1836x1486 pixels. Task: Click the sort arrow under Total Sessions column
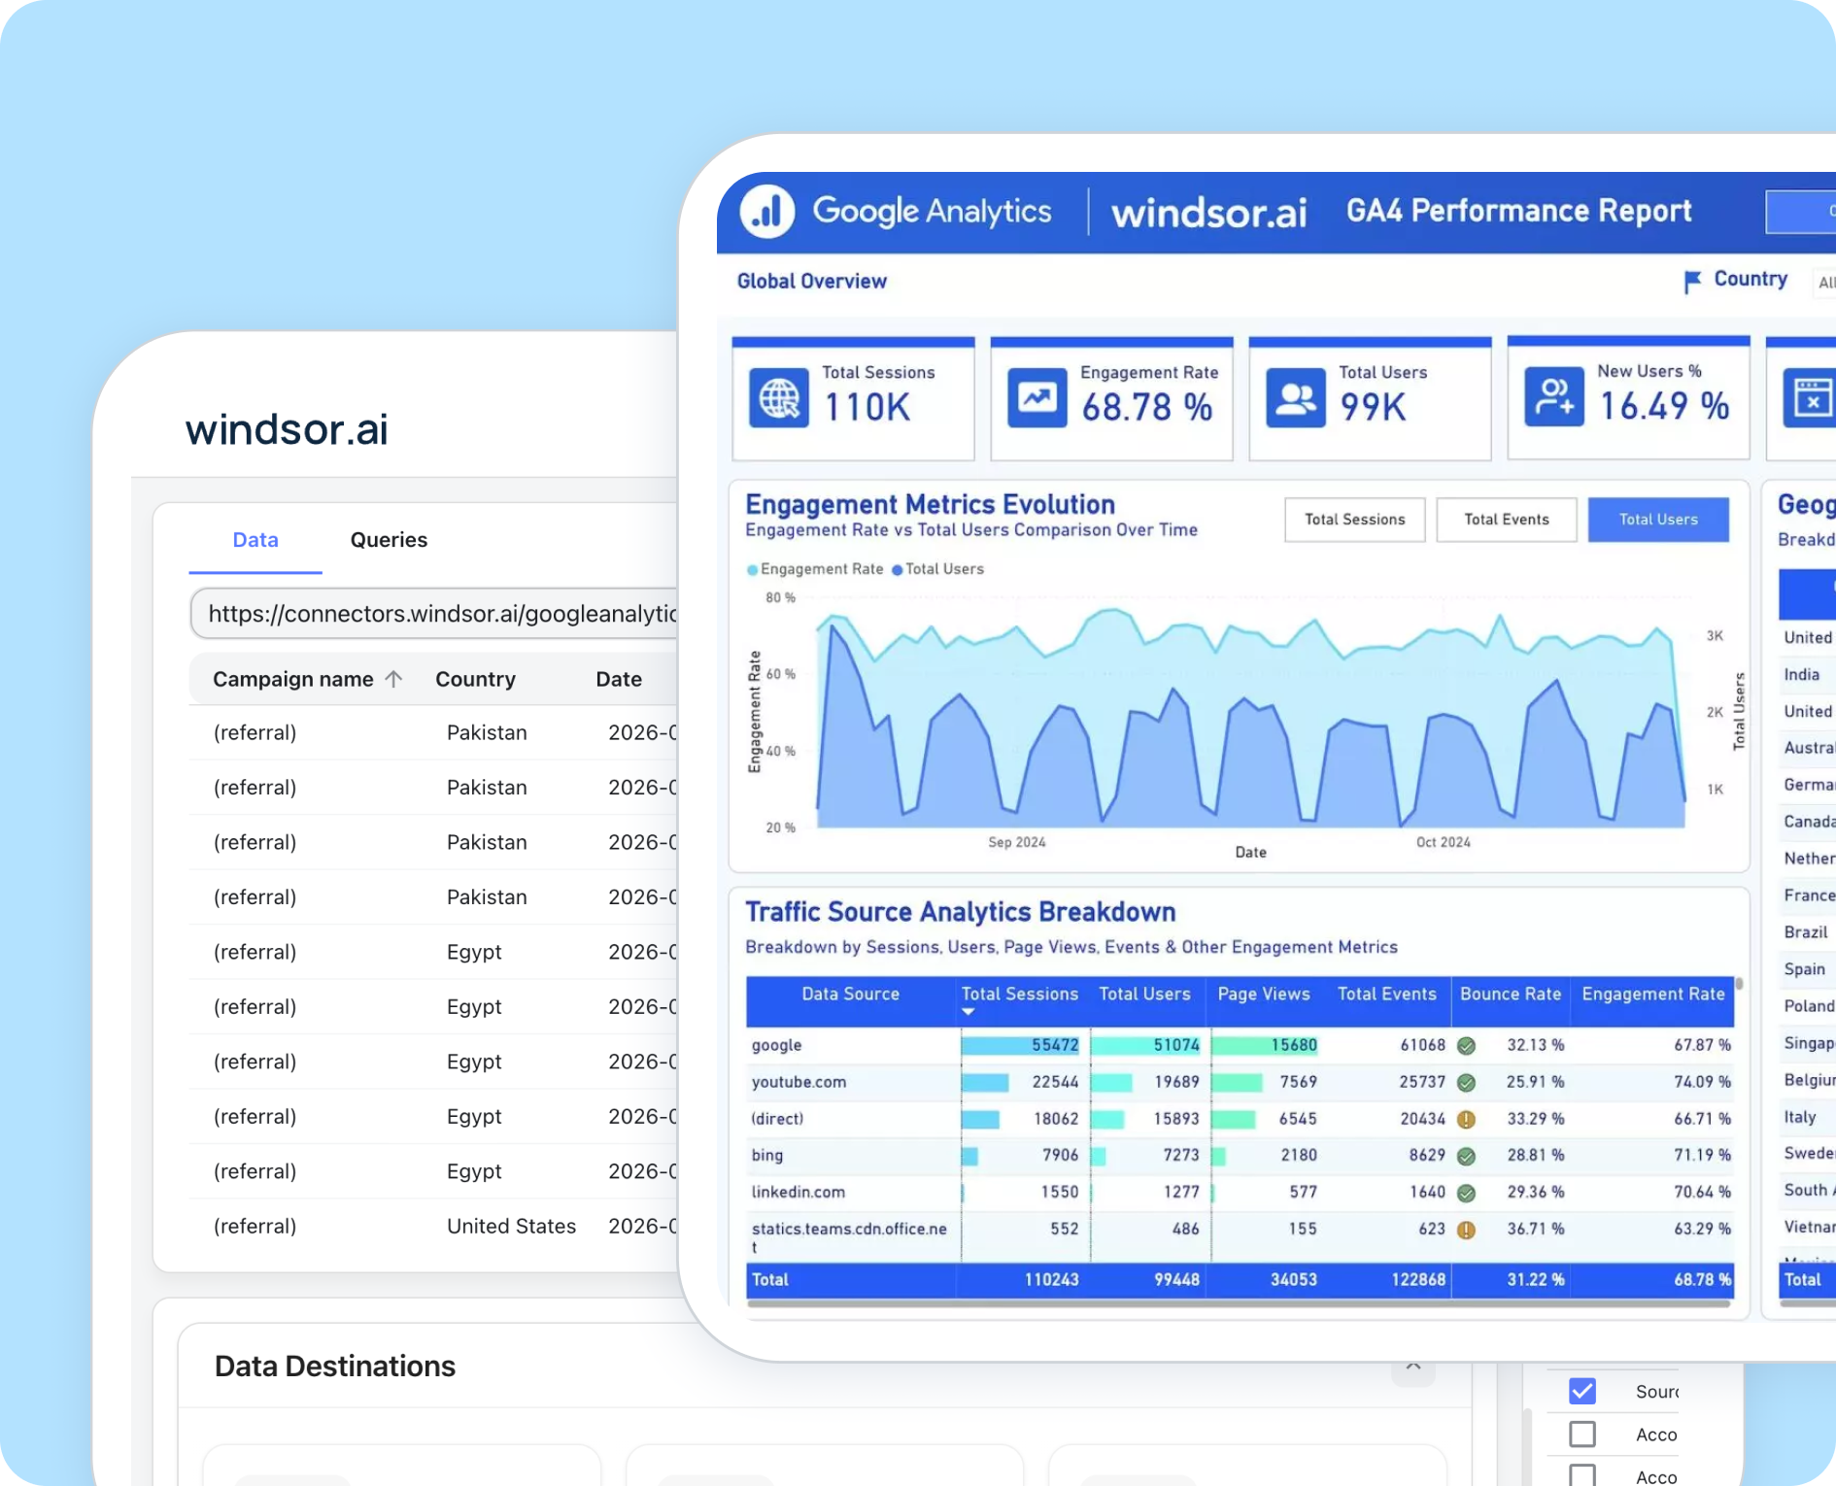tap(968, 1011)
